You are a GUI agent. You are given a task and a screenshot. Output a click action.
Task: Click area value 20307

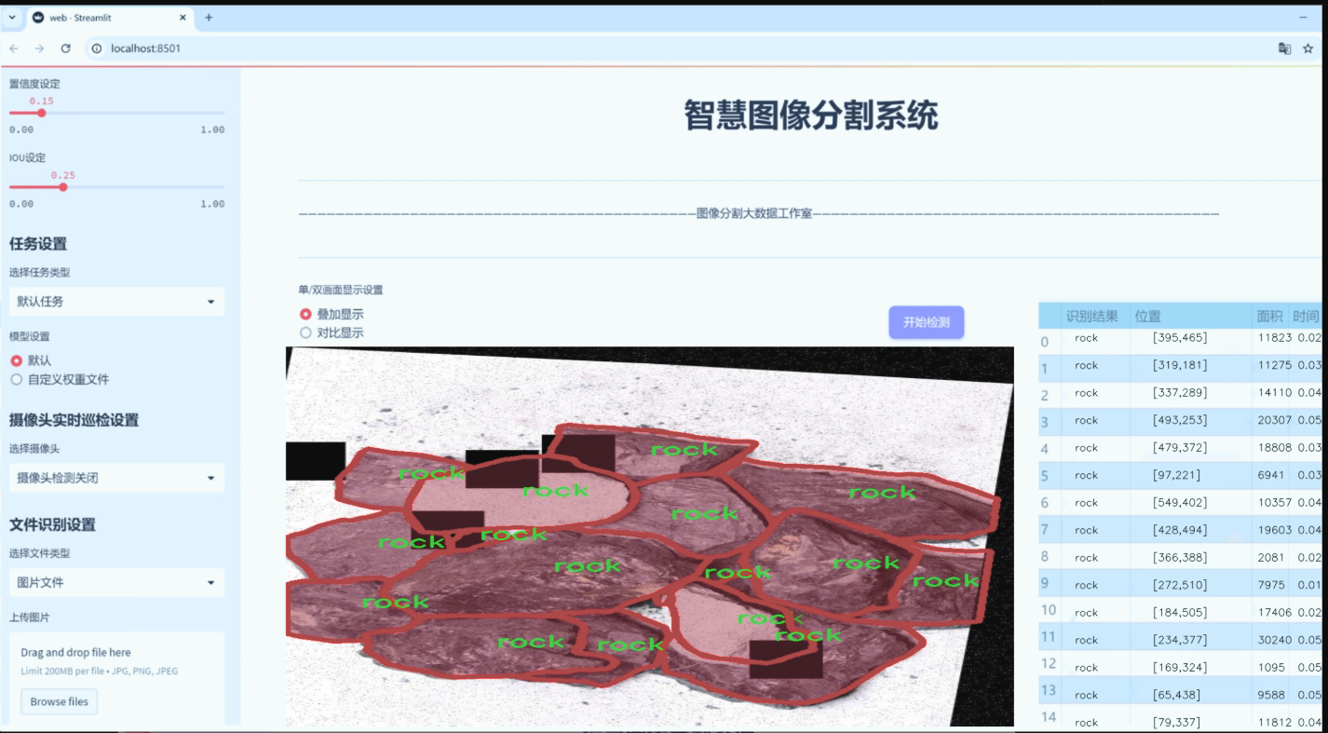[1275, 420]
